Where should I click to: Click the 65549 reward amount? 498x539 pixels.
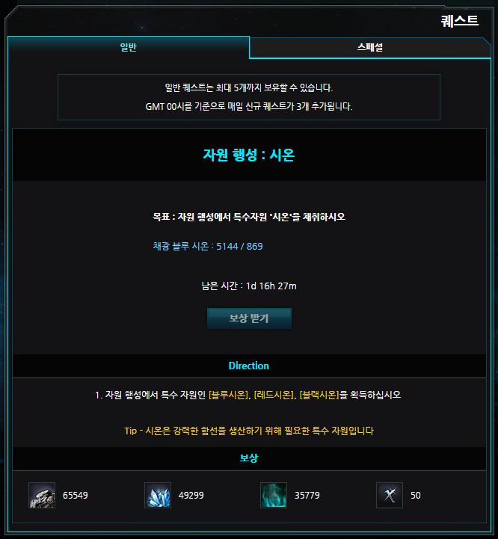(x=76, y=496)
